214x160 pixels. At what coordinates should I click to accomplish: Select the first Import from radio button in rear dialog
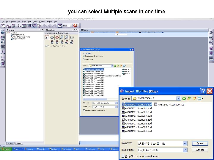[x=84, y=56]
